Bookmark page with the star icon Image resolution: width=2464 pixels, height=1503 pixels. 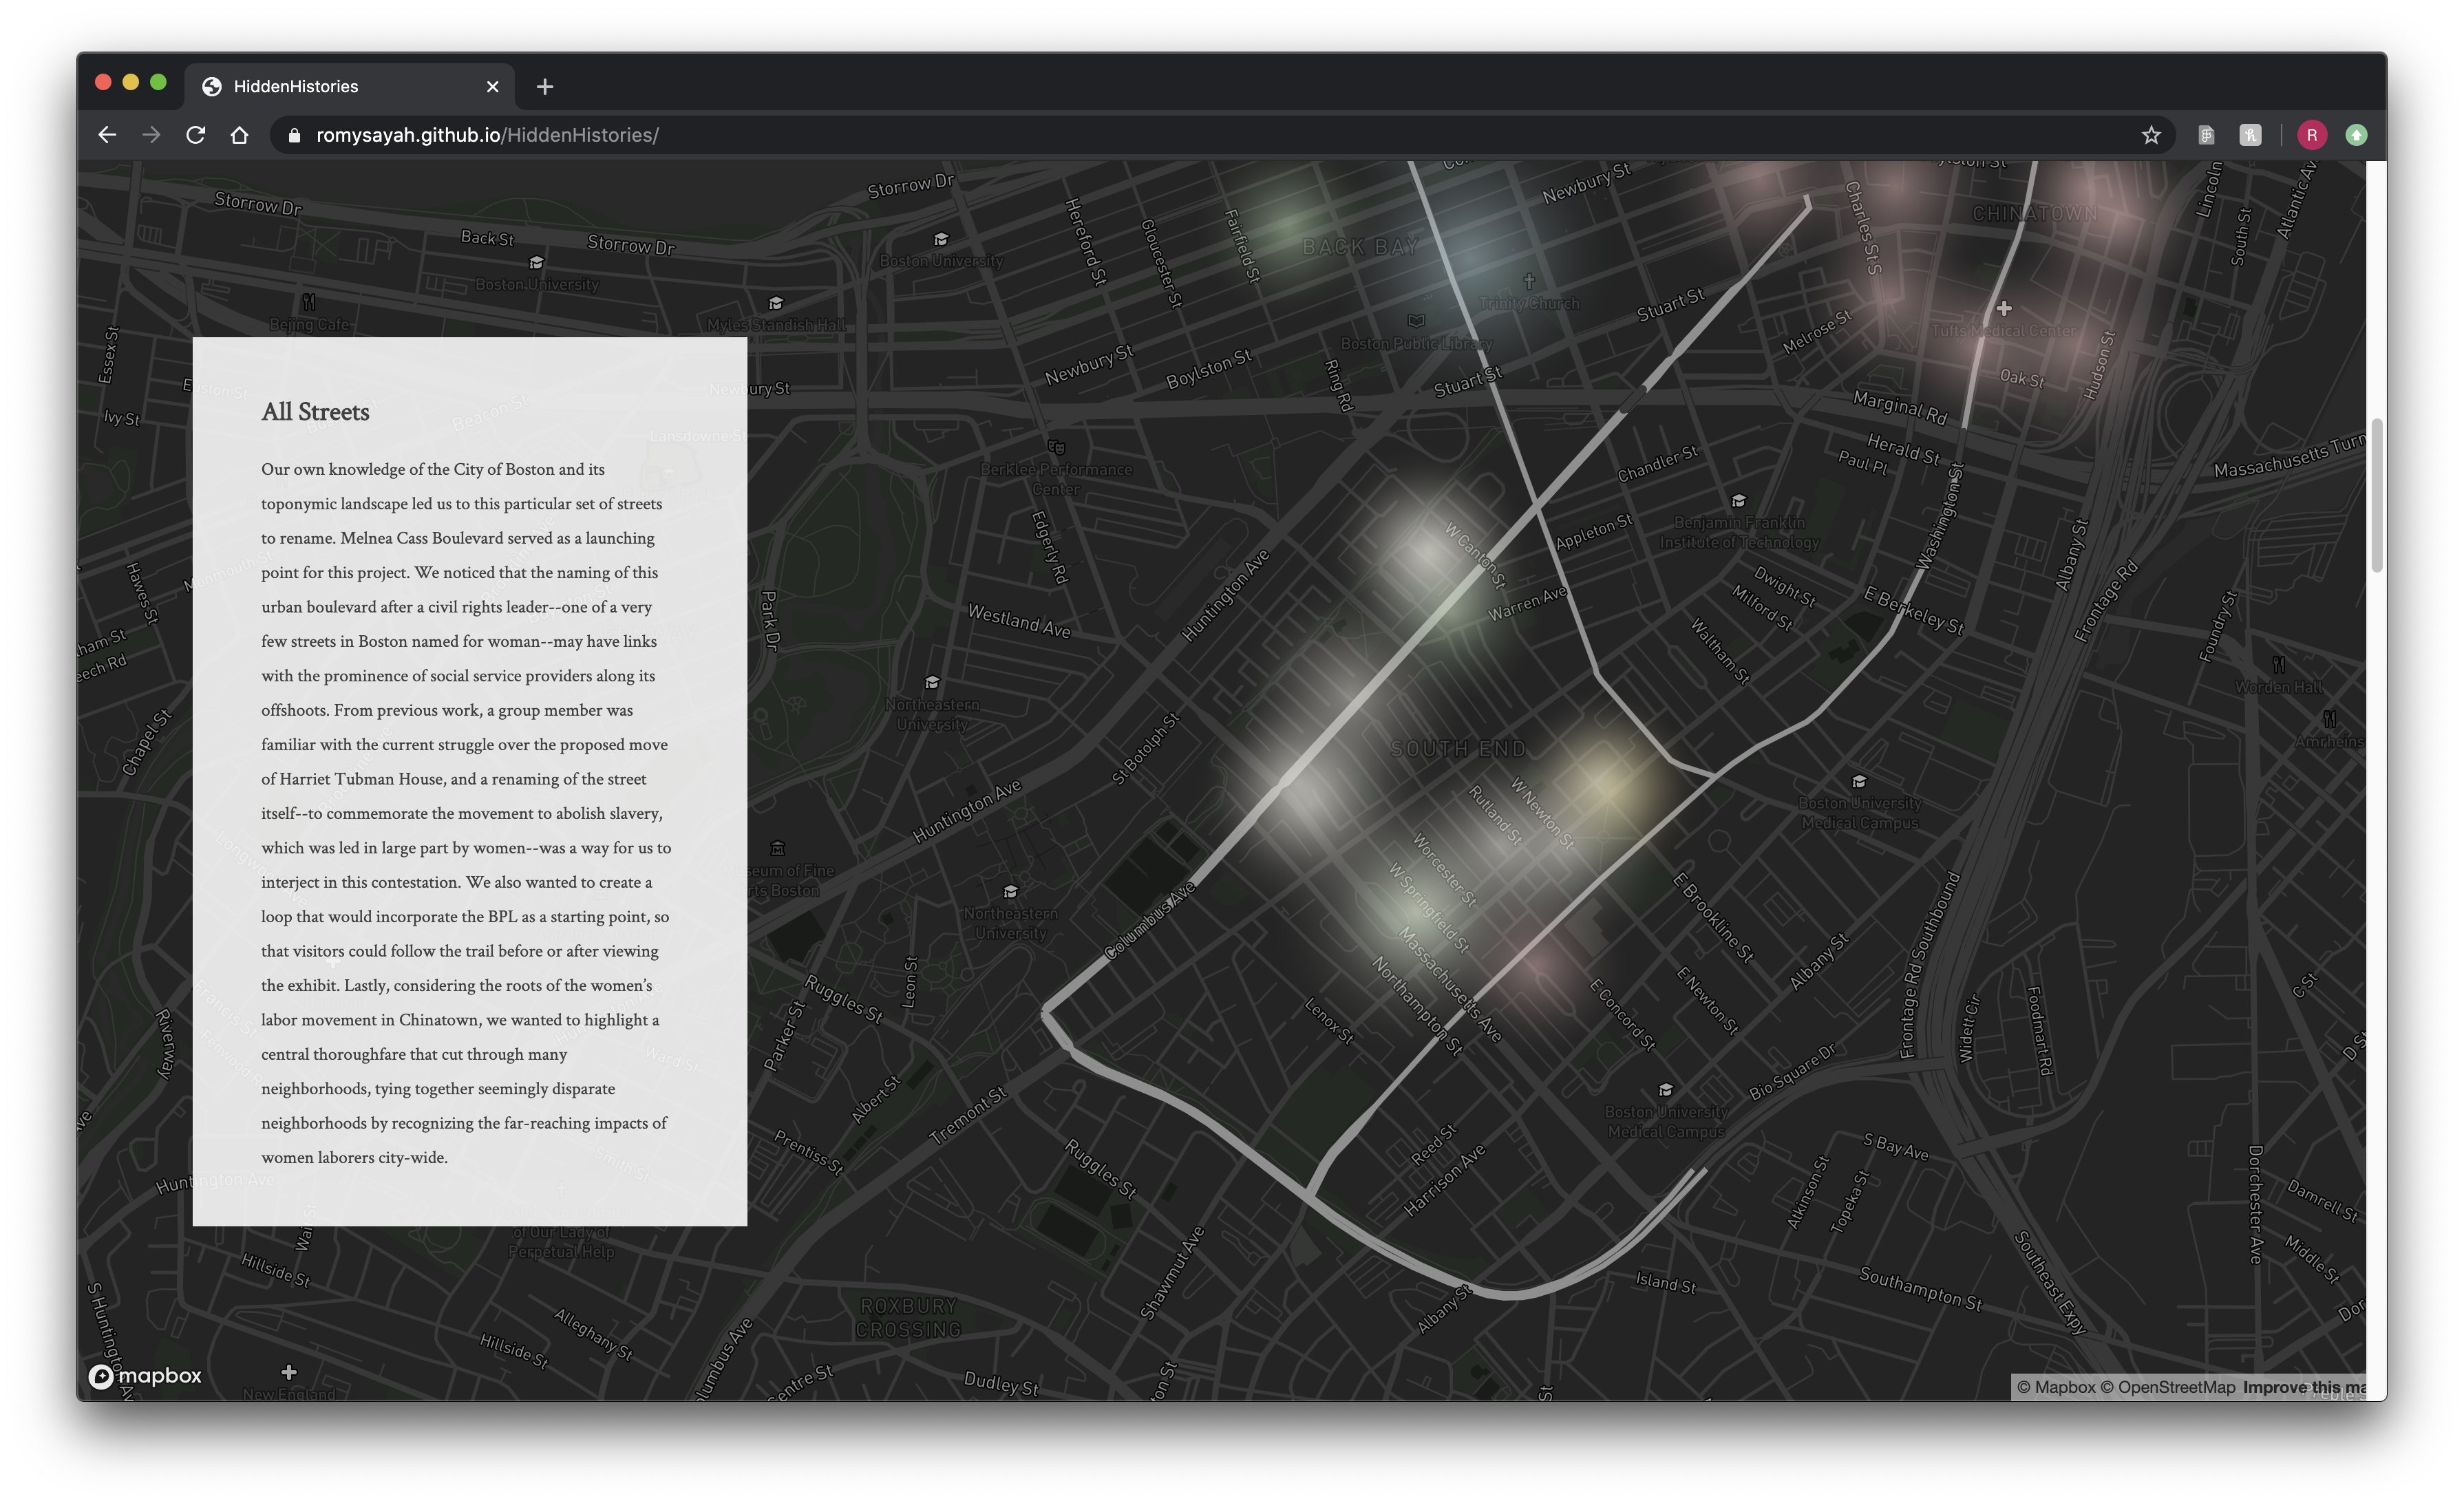(x=2151, y=135)
